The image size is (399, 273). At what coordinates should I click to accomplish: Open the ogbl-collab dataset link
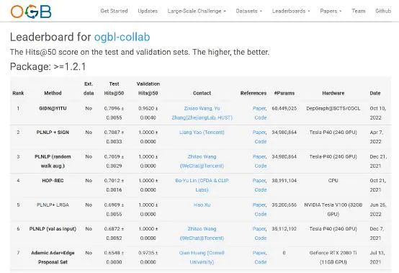click(x=122, y=37)
